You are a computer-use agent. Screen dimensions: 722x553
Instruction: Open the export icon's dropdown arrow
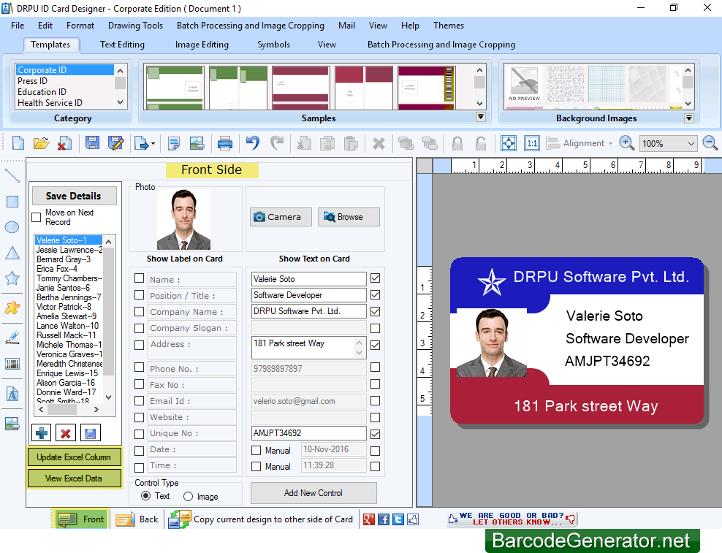pos(153,144)
